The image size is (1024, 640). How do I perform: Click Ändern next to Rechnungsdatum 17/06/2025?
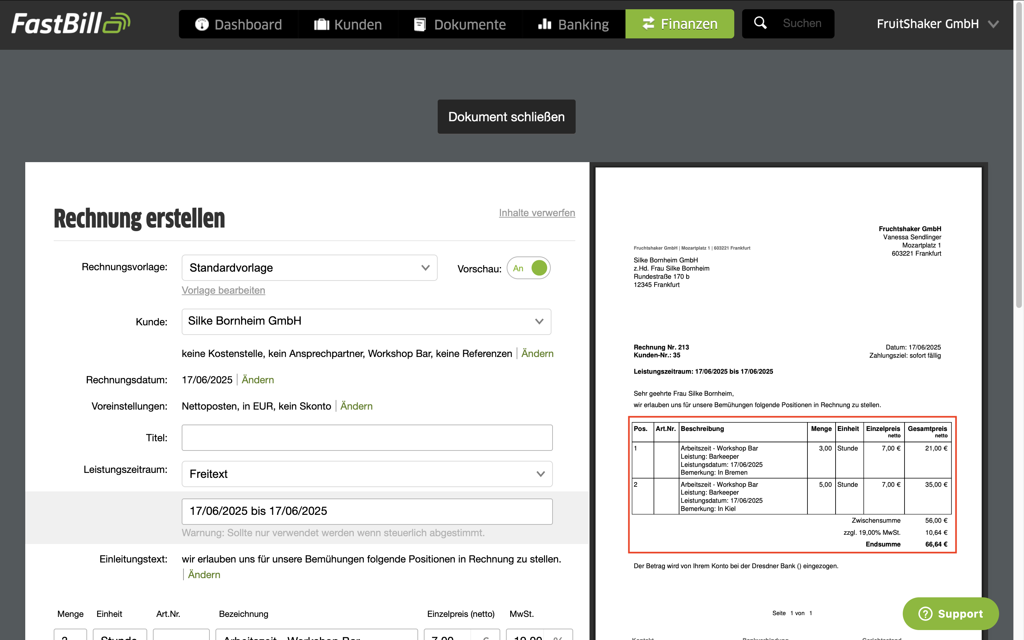258,380
